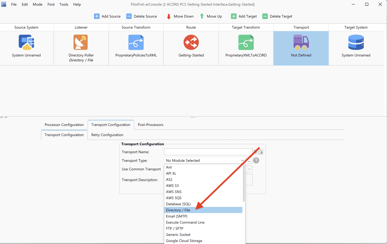Choose FTP / SFTP from the transport list
Screen dimensions: 387x244
point(203,229)
